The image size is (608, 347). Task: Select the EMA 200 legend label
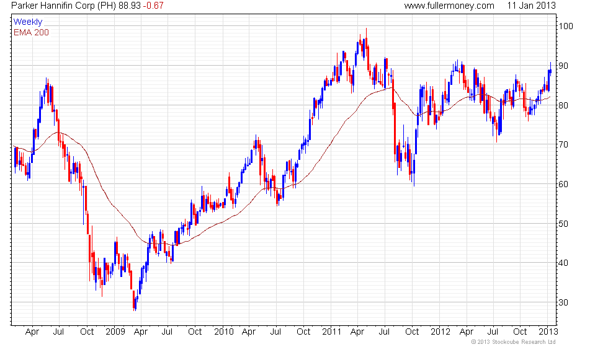pos(31,32)
